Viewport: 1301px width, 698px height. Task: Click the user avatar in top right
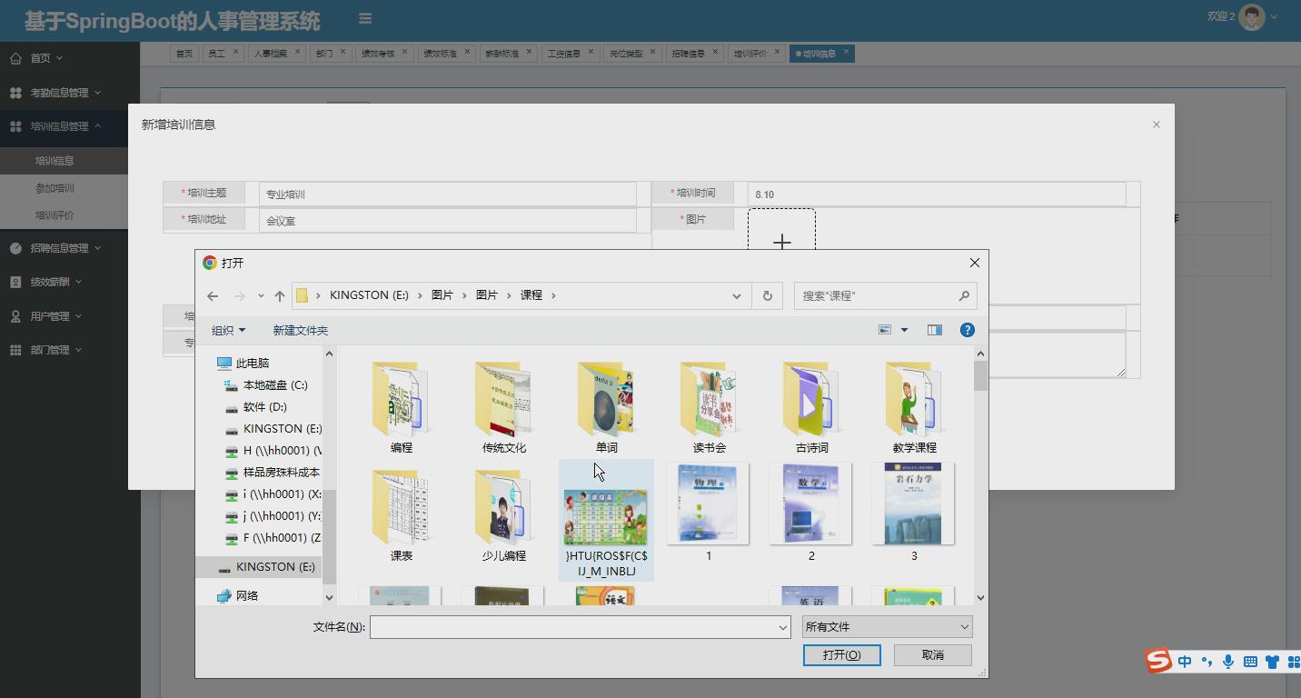coord(1253,17)
